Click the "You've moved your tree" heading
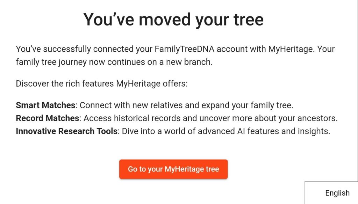Viewport: 358px width, 204px height. click(x=173, y=20)
